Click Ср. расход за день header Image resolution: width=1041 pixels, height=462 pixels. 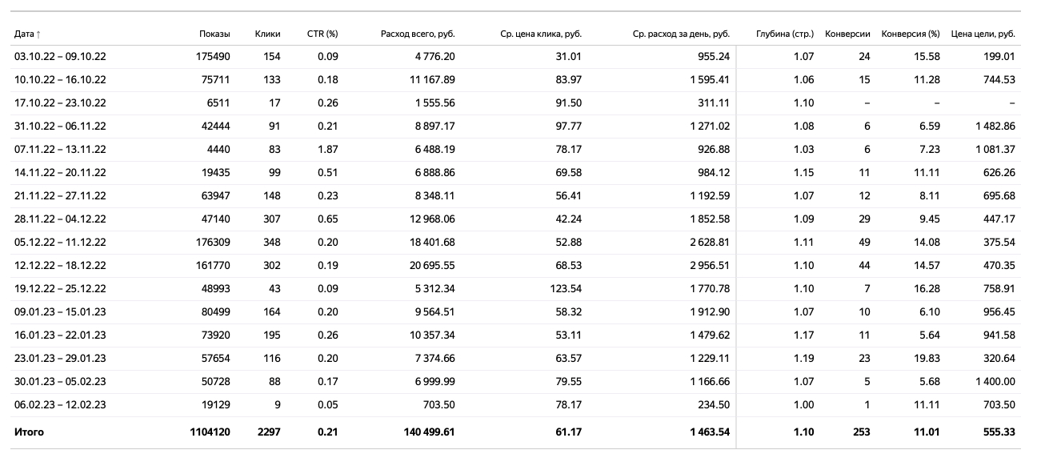[681, 34]
